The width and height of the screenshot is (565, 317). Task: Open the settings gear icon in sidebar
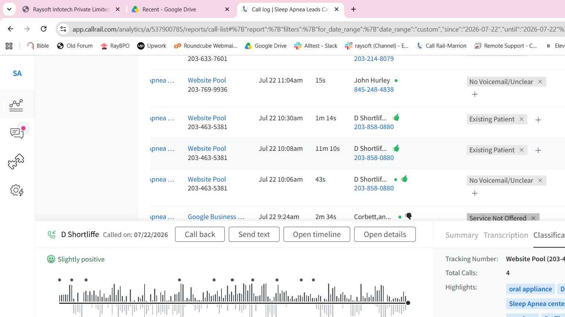[17, 190]
